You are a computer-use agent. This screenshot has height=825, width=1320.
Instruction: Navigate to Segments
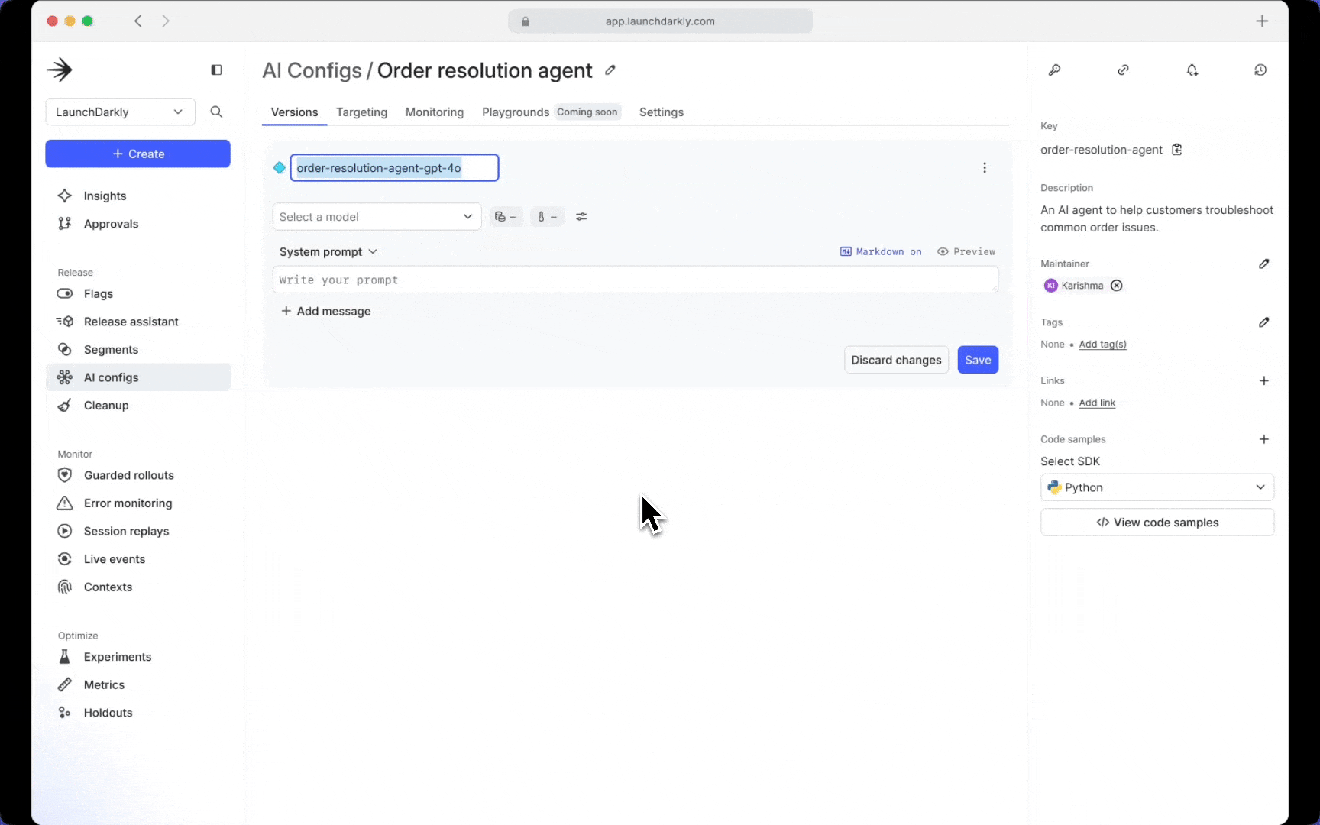point(137,350)
